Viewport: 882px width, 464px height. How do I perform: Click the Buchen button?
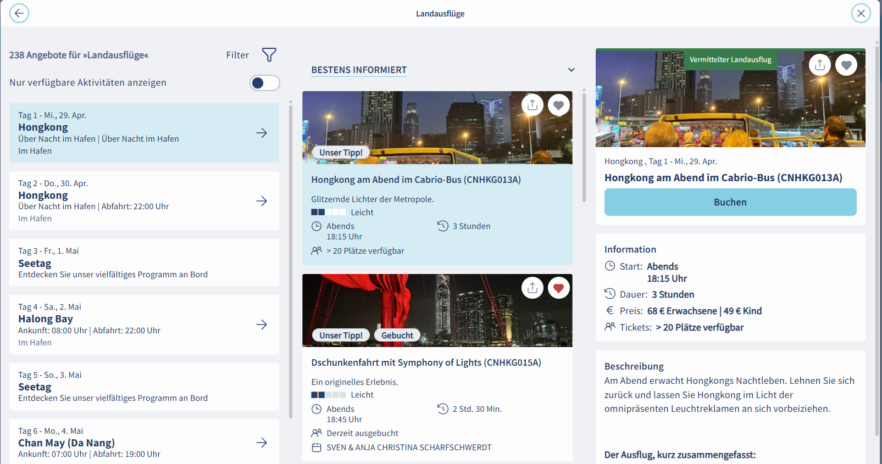click(730, 202)
